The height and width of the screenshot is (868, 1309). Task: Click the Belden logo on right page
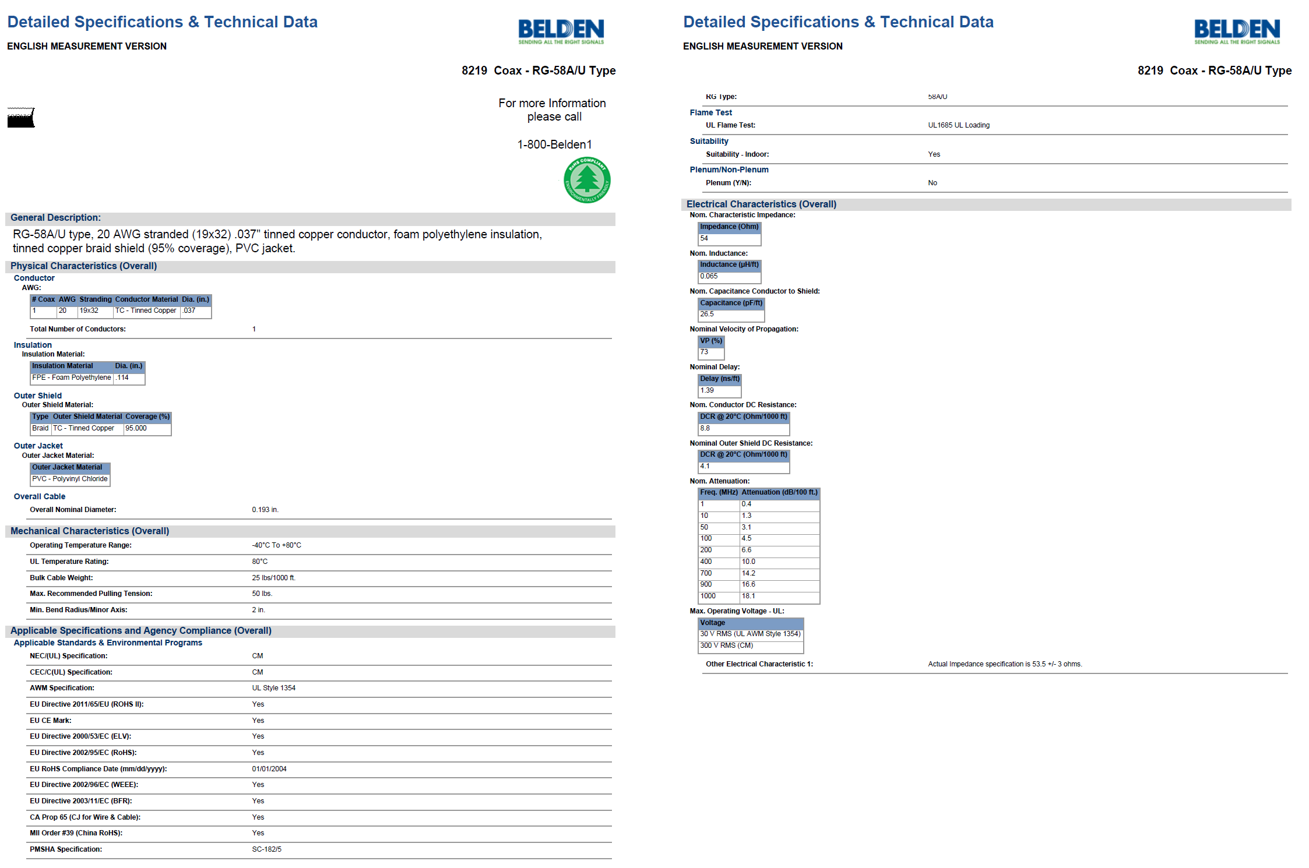(1237, 31)
